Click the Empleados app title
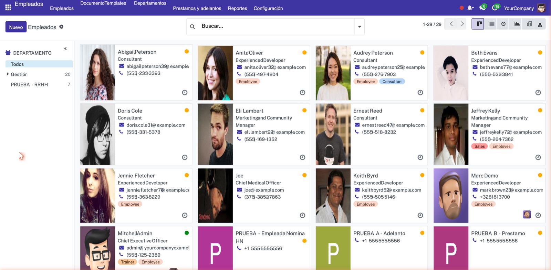Image resolution: width=551 pixels, height=270 pixels. pyautogui.click(x=29, y=4)
